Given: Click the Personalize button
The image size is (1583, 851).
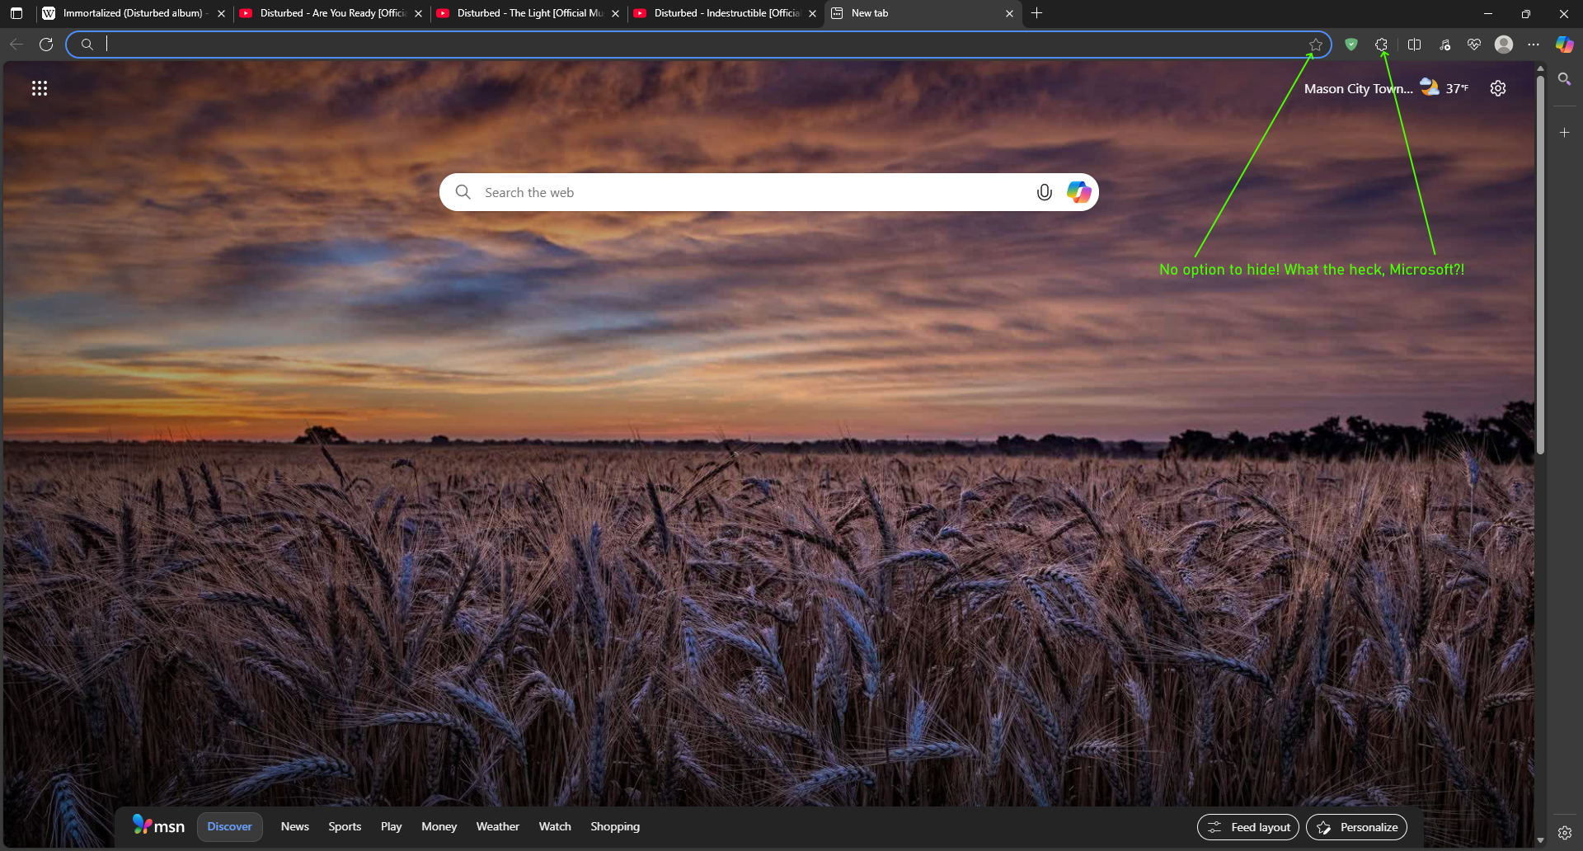Looking at the screenshot, I should click(1356, 827).
